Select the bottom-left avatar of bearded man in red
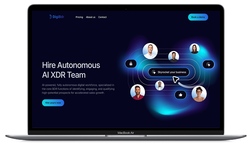Screen dimensions: 252x147 click(138, 92)
